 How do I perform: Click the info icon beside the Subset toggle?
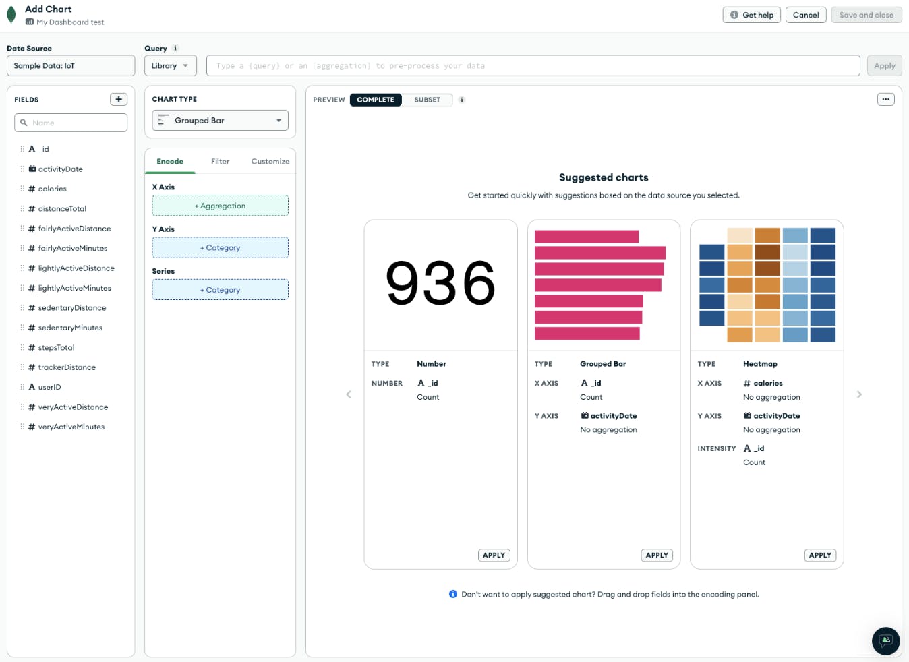click(461, 99)
